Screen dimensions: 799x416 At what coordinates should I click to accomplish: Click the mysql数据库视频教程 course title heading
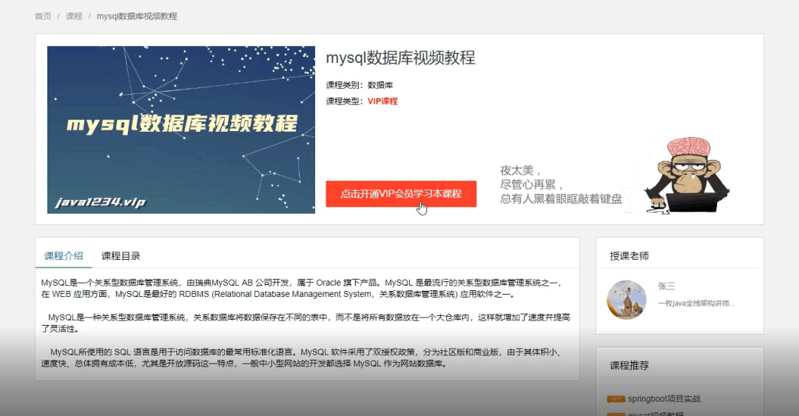pos(400,58)
